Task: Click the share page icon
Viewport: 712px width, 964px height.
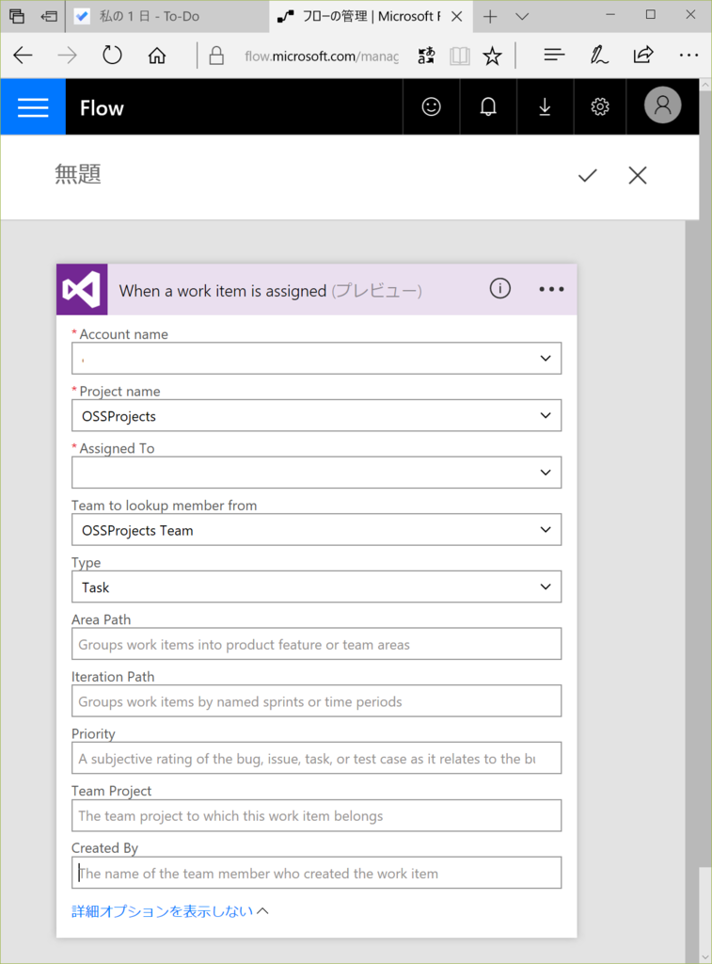Action: pyautogui.click(x=643, y=56)
